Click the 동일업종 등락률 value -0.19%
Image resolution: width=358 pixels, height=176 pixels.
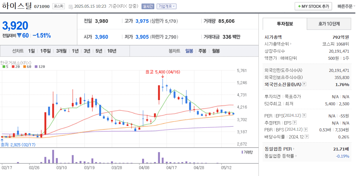tap(343, 156)
